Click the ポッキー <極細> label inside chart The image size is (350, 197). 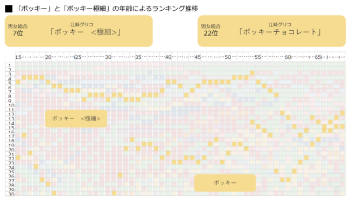[76, 118]
